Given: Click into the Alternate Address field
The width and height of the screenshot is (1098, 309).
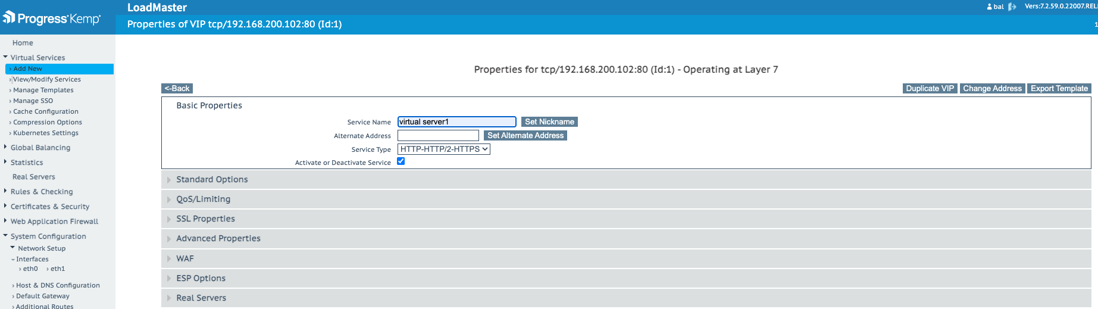Looking at the screenshot, I should pos(438,136).
